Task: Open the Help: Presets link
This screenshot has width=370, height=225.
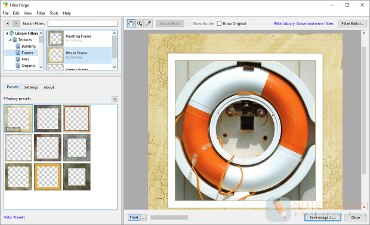Action: pos(14,217)
